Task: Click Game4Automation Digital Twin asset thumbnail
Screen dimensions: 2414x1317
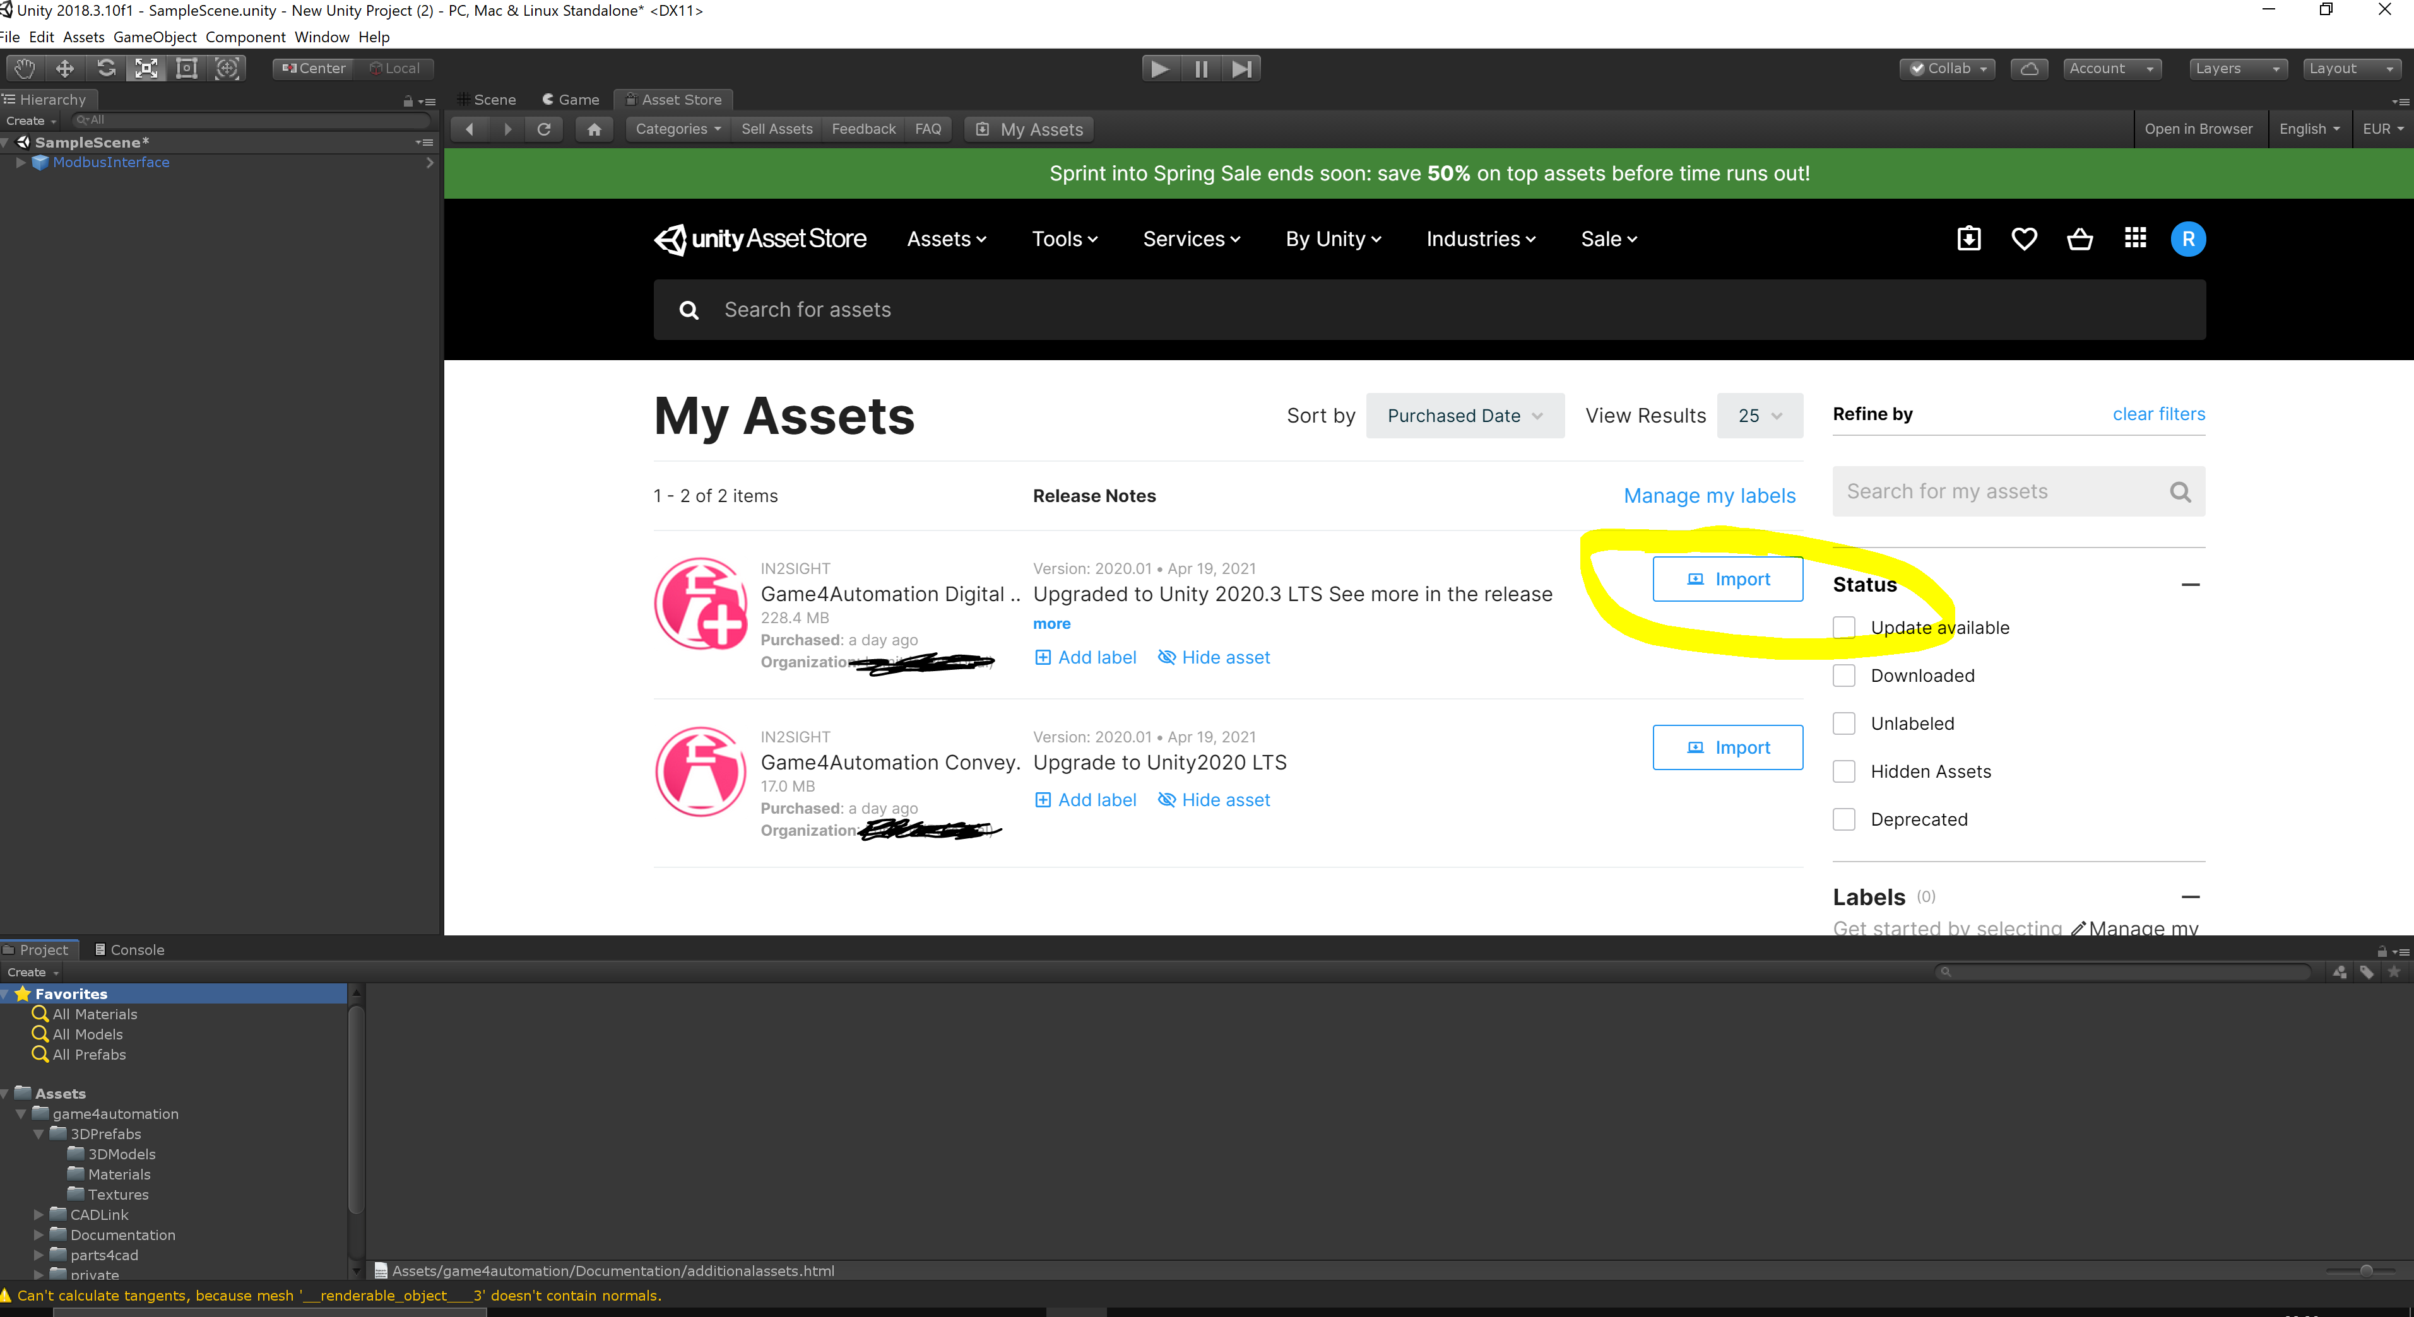Action: point(701,604)
